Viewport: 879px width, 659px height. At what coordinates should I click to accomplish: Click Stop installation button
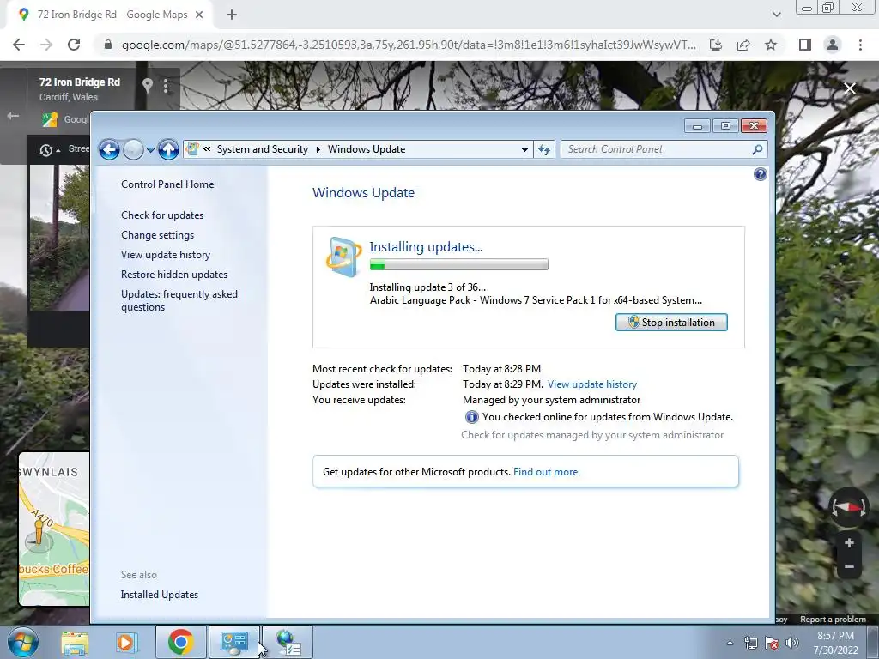point(671,323)
